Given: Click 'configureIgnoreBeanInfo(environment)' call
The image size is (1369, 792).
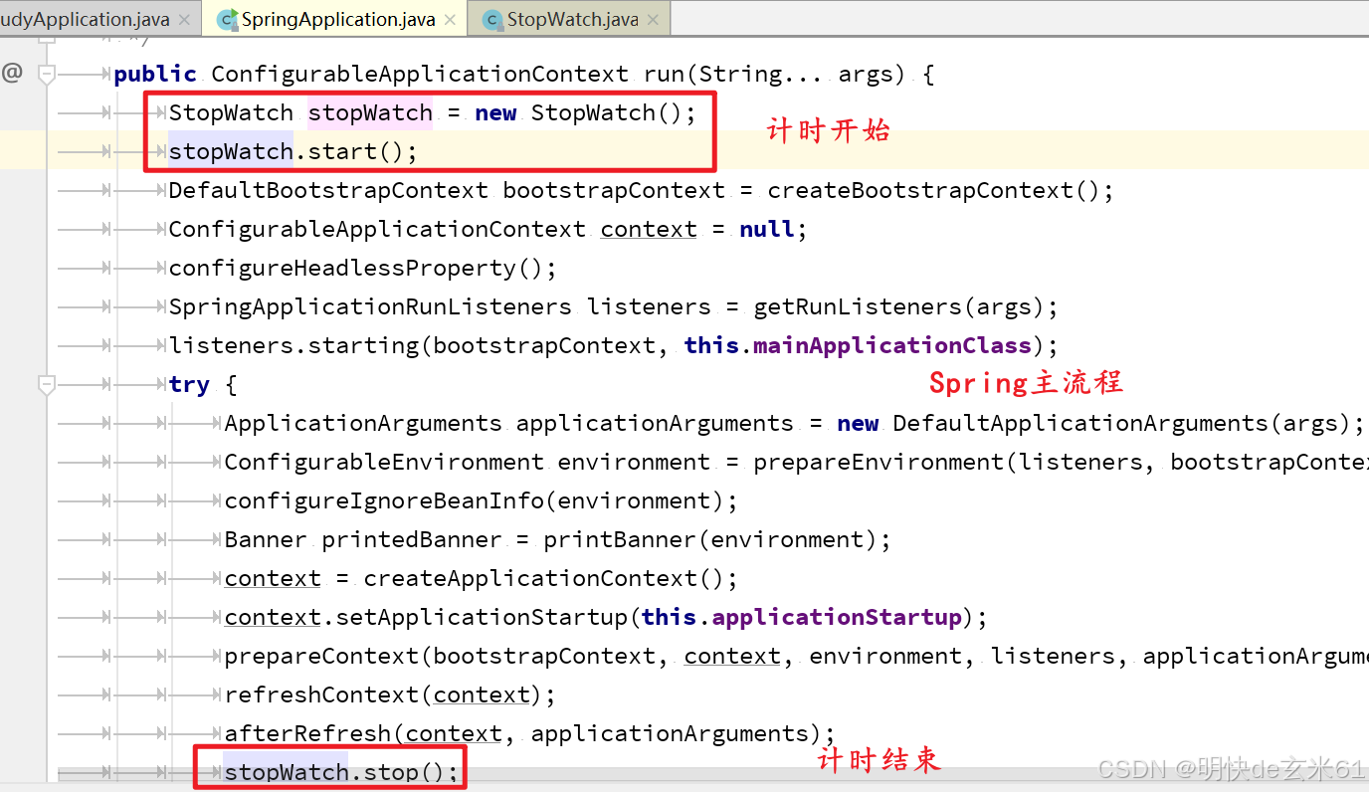Looking at the screenshot, I should coord(475,501).
